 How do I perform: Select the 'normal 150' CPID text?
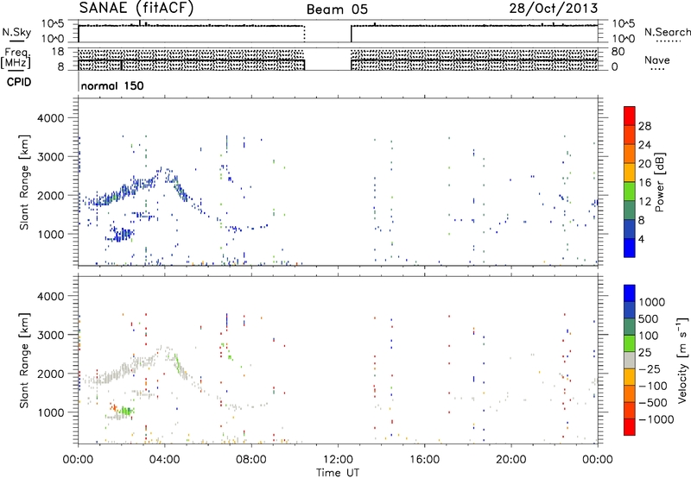(112, 85)
